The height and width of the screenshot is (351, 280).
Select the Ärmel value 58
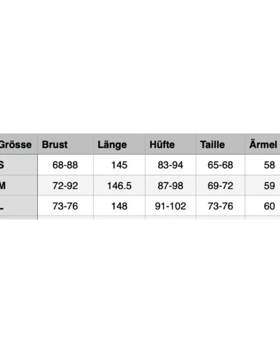coord(269,165)
